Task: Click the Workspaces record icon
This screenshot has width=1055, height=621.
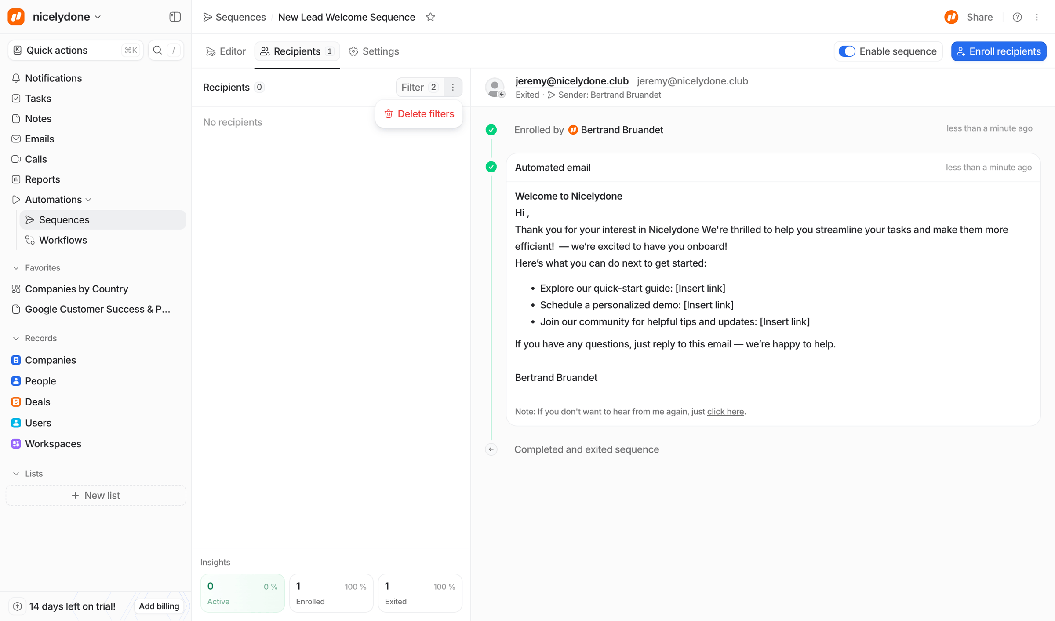Action: 16,443
